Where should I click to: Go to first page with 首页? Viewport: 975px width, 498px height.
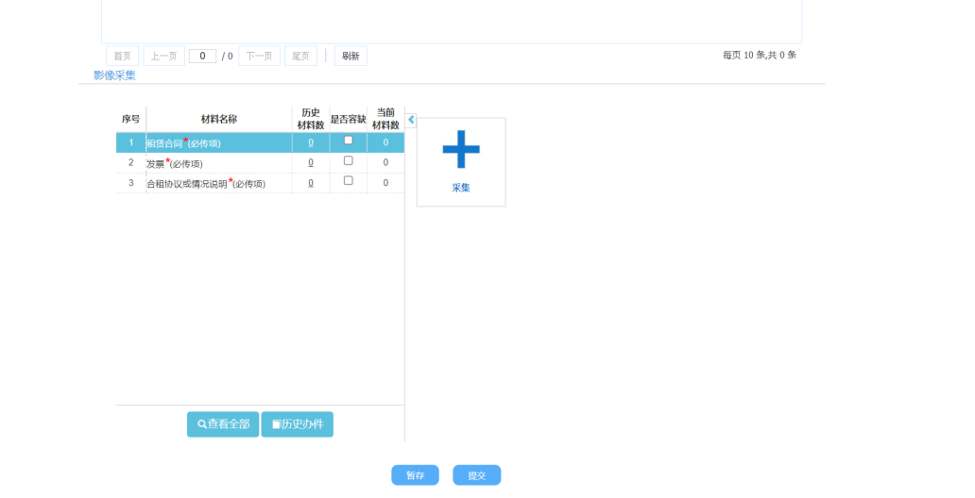pos(123,57)
